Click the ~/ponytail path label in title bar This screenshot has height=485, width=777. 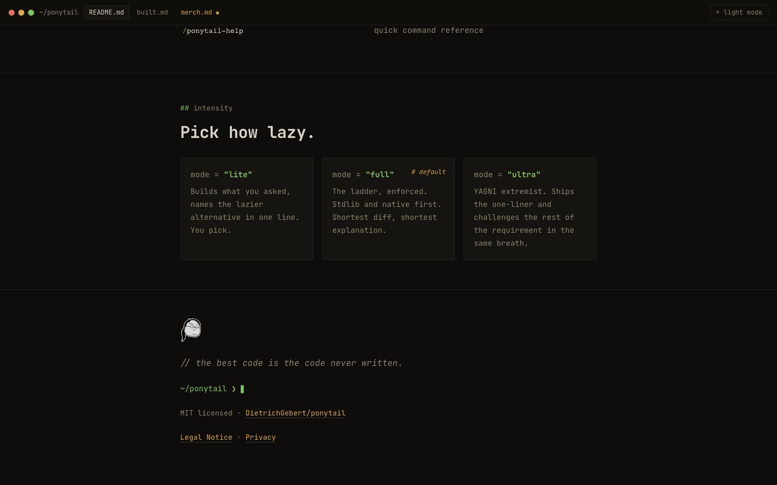[x=58, y=12]
